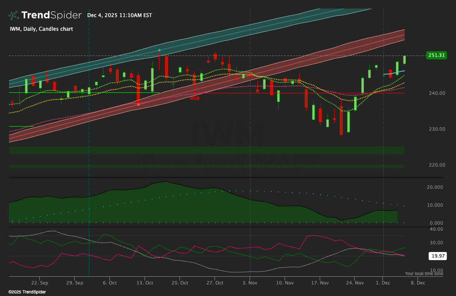
Task: Click the 8. Dec date axis label
Action: tap(418, 282)
